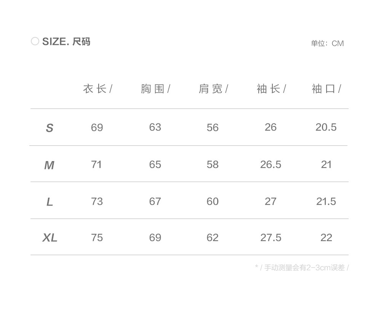
Task: Click the 22 cuff value in XL row
Action: coord(326,238)
